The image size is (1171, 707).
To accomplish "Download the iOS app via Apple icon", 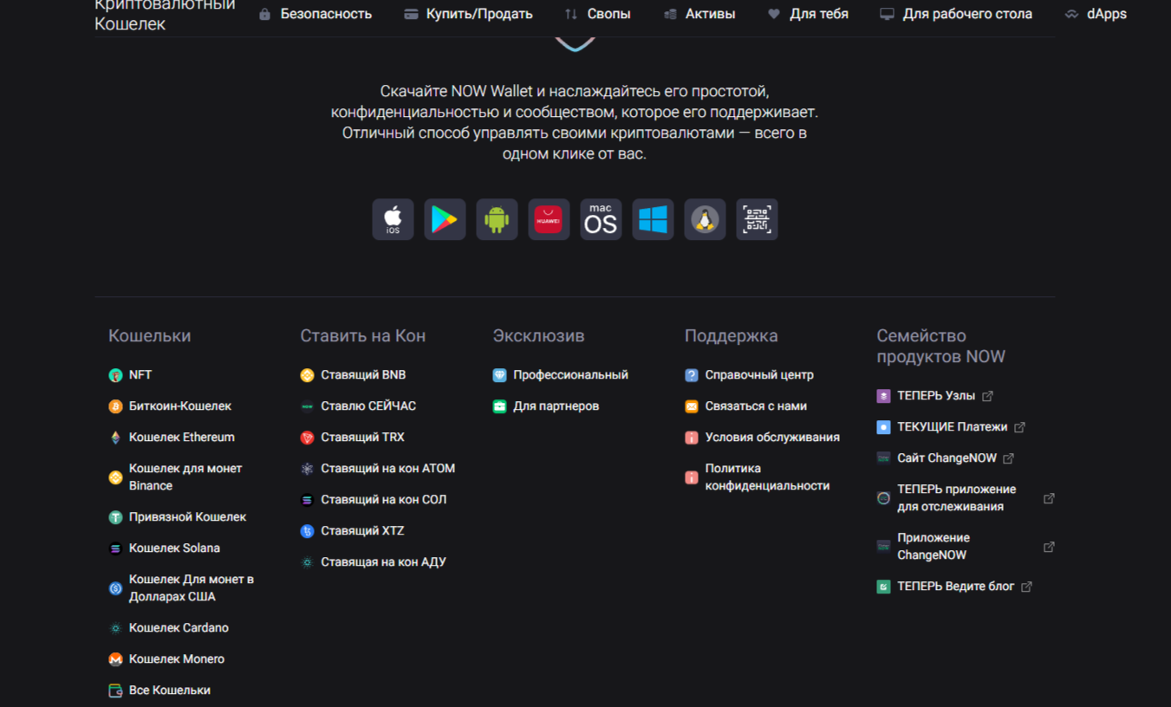I will click(393, 219).
